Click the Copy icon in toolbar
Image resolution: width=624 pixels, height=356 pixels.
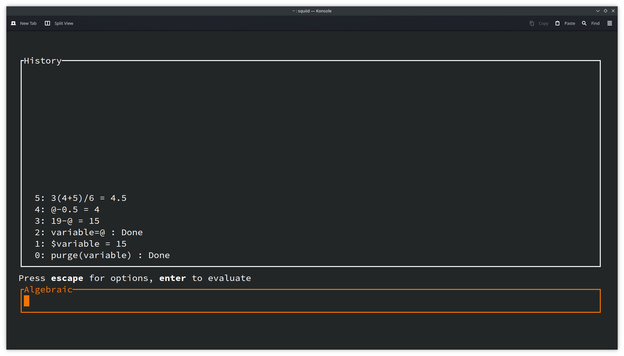(532, 23)
